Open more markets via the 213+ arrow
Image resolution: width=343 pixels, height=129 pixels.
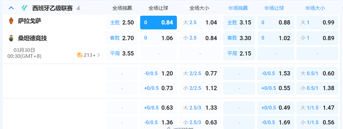tap(99, 55)
